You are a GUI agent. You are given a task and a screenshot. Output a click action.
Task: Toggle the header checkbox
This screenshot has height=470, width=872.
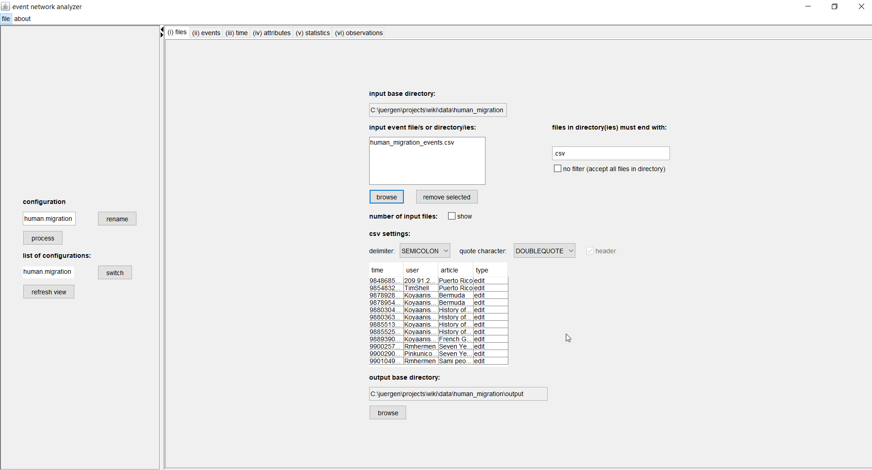coord(590,251)
